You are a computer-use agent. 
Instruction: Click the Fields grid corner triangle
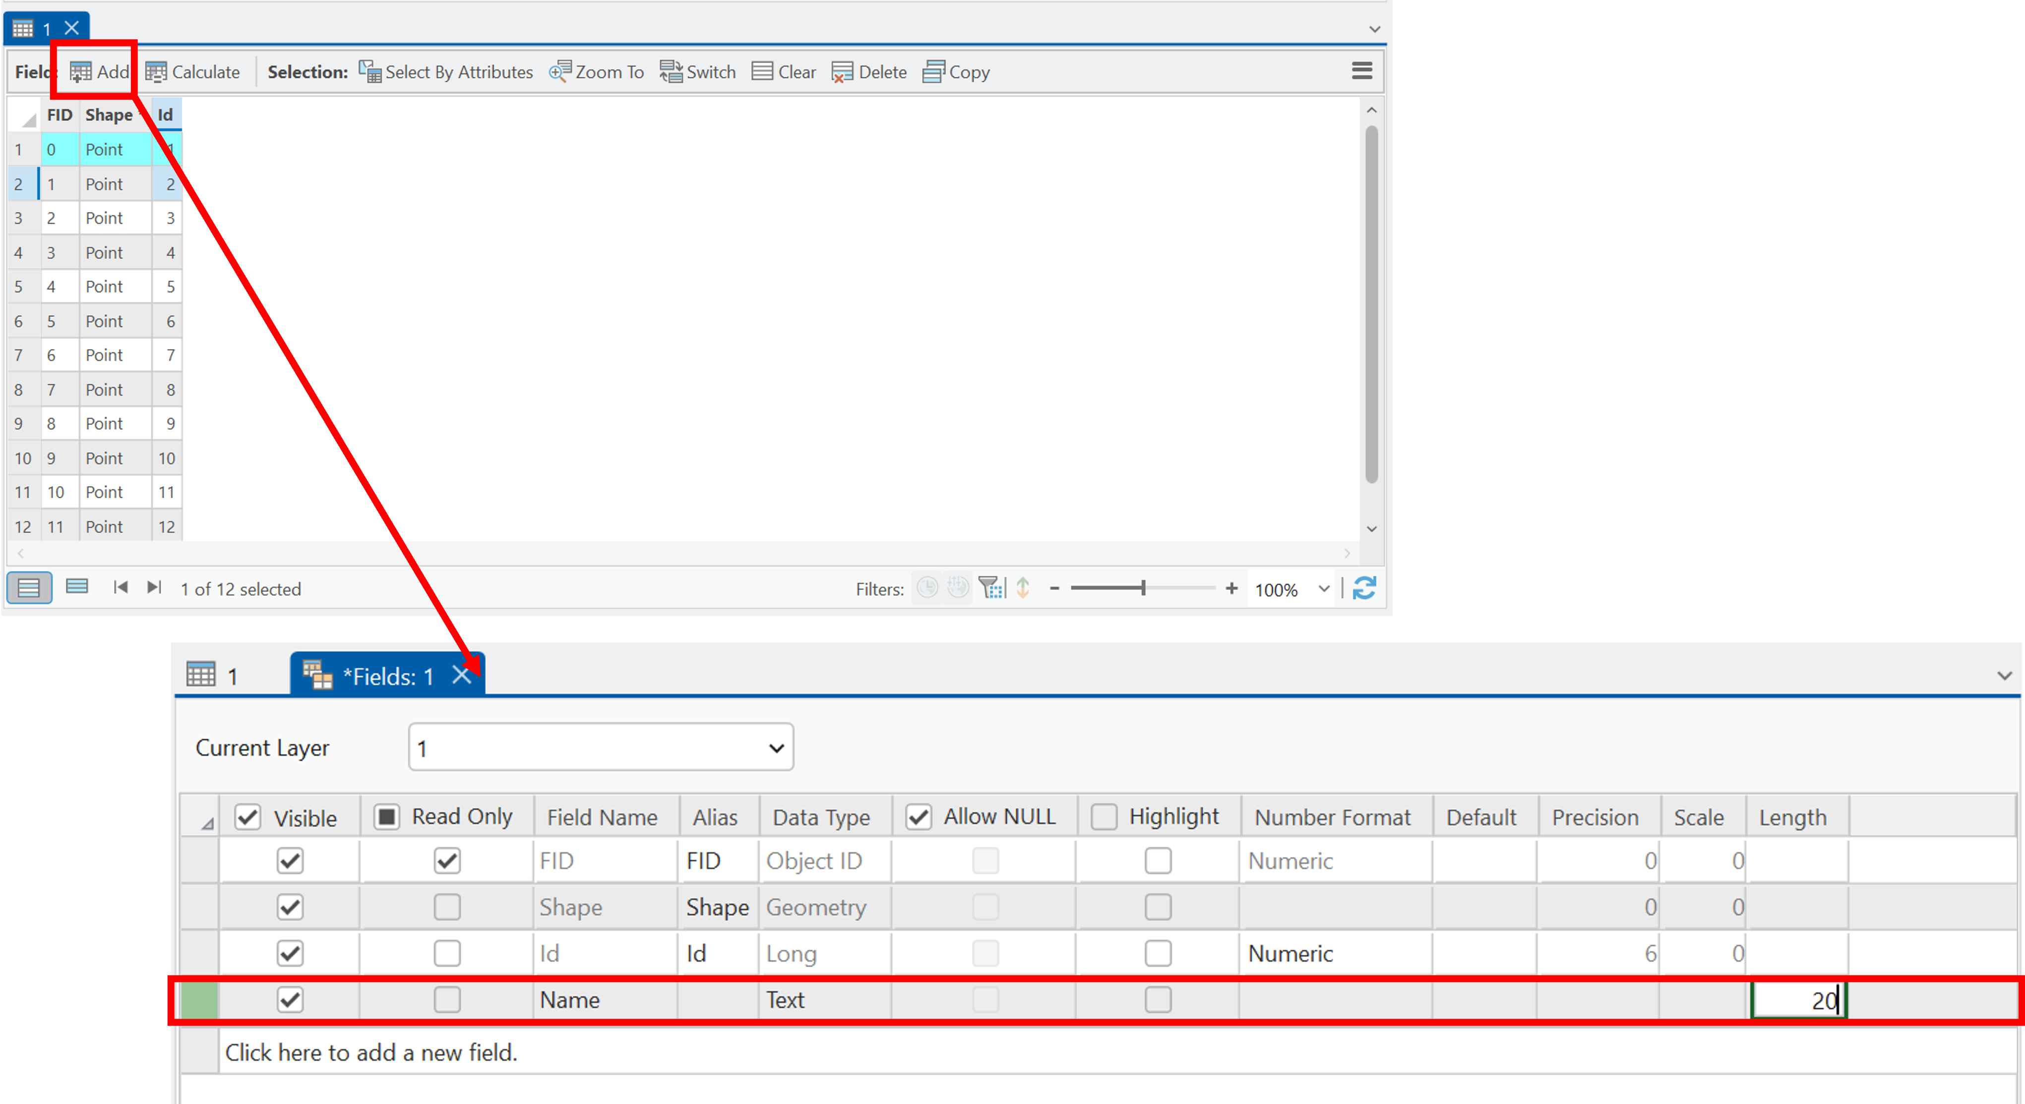(x=207, y=823)
